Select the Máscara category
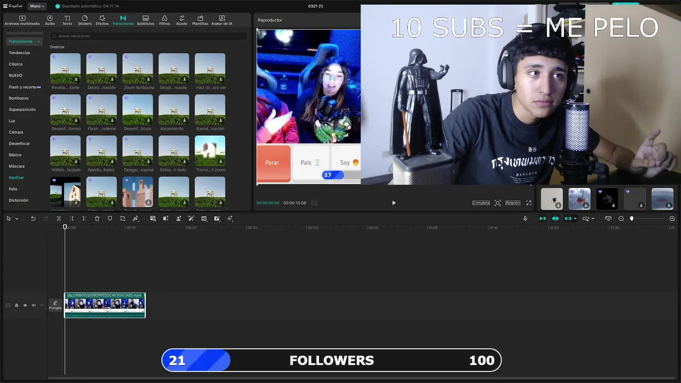The height and width of the screenshot is (383, 681). click(x=16, y=166)
